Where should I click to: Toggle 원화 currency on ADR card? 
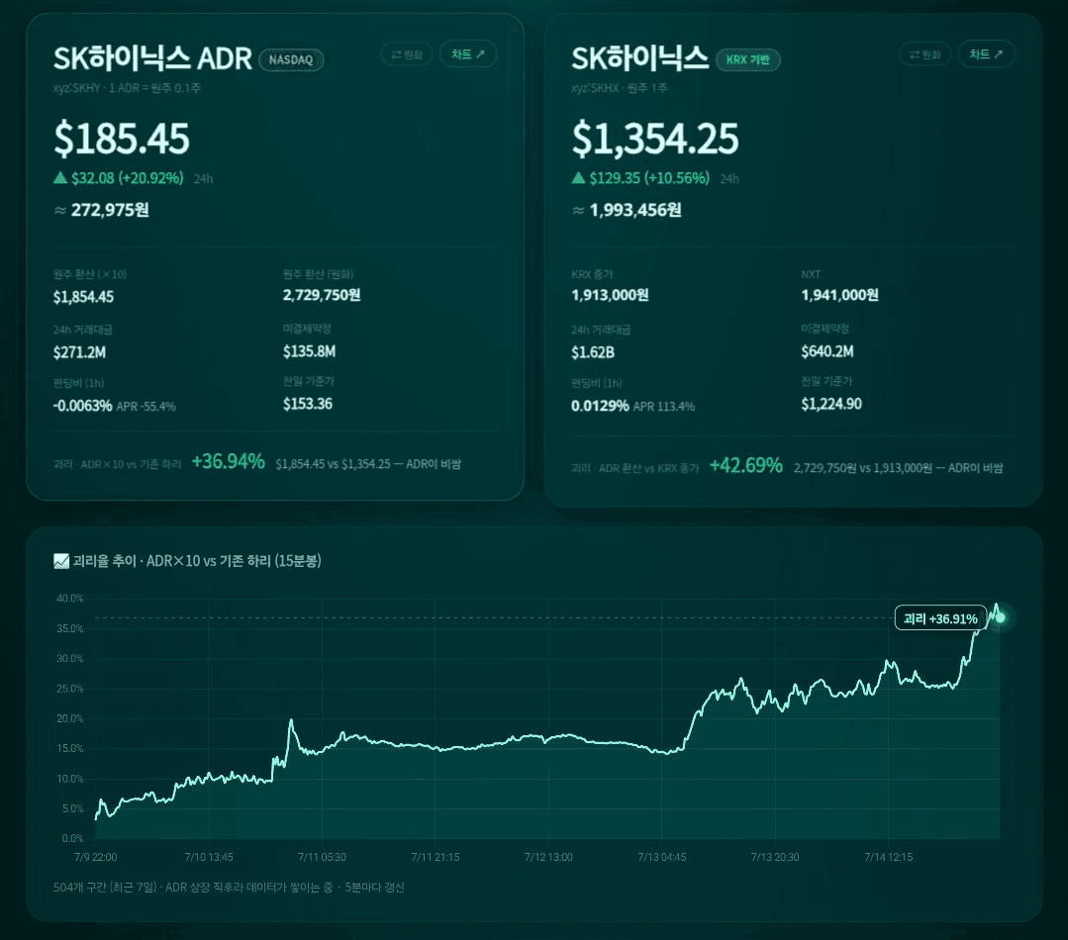[407, 54]
